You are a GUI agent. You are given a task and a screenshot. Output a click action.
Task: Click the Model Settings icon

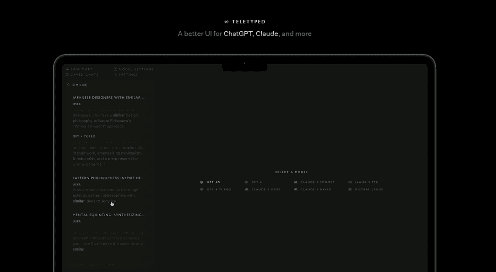(115, 69)
